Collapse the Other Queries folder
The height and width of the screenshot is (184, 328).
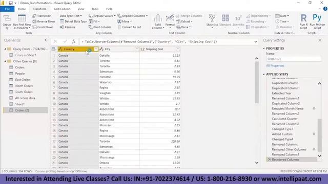5,61
